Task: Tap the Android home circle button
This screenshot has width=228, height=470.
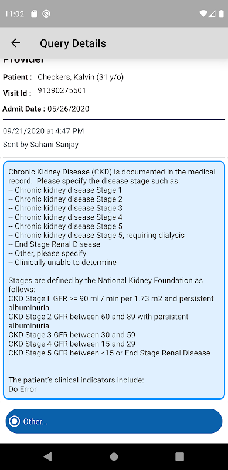Action: (x=114, y=456)
